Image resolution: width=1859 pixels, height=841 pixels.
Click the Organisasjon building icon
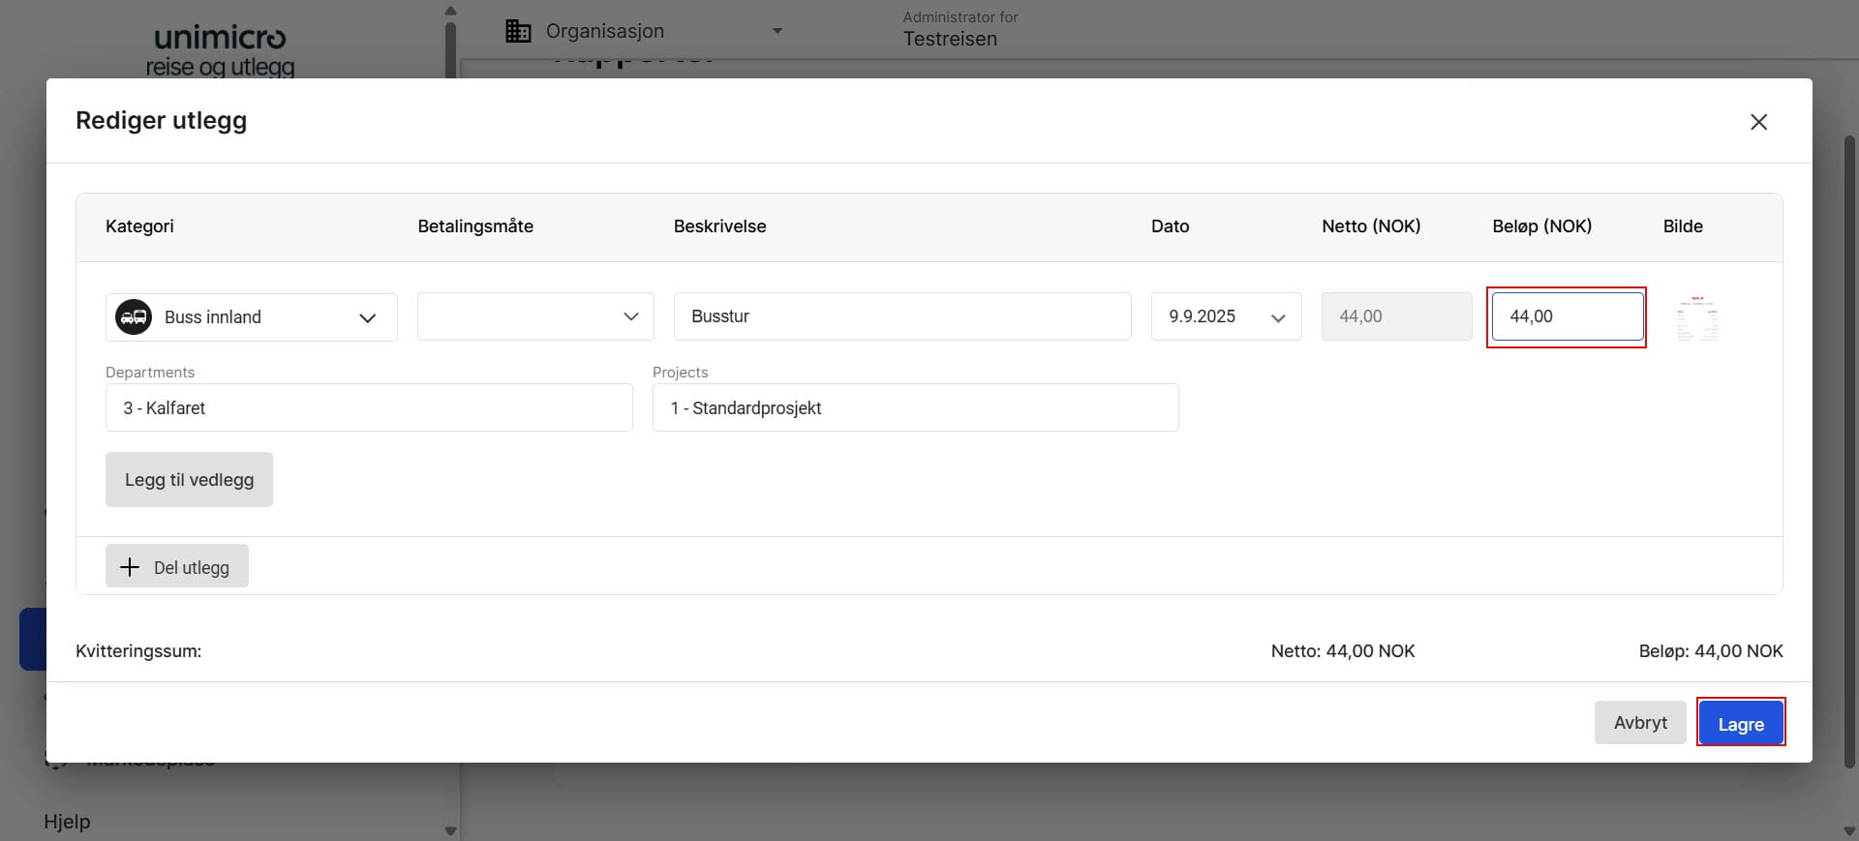pos(518,31)
